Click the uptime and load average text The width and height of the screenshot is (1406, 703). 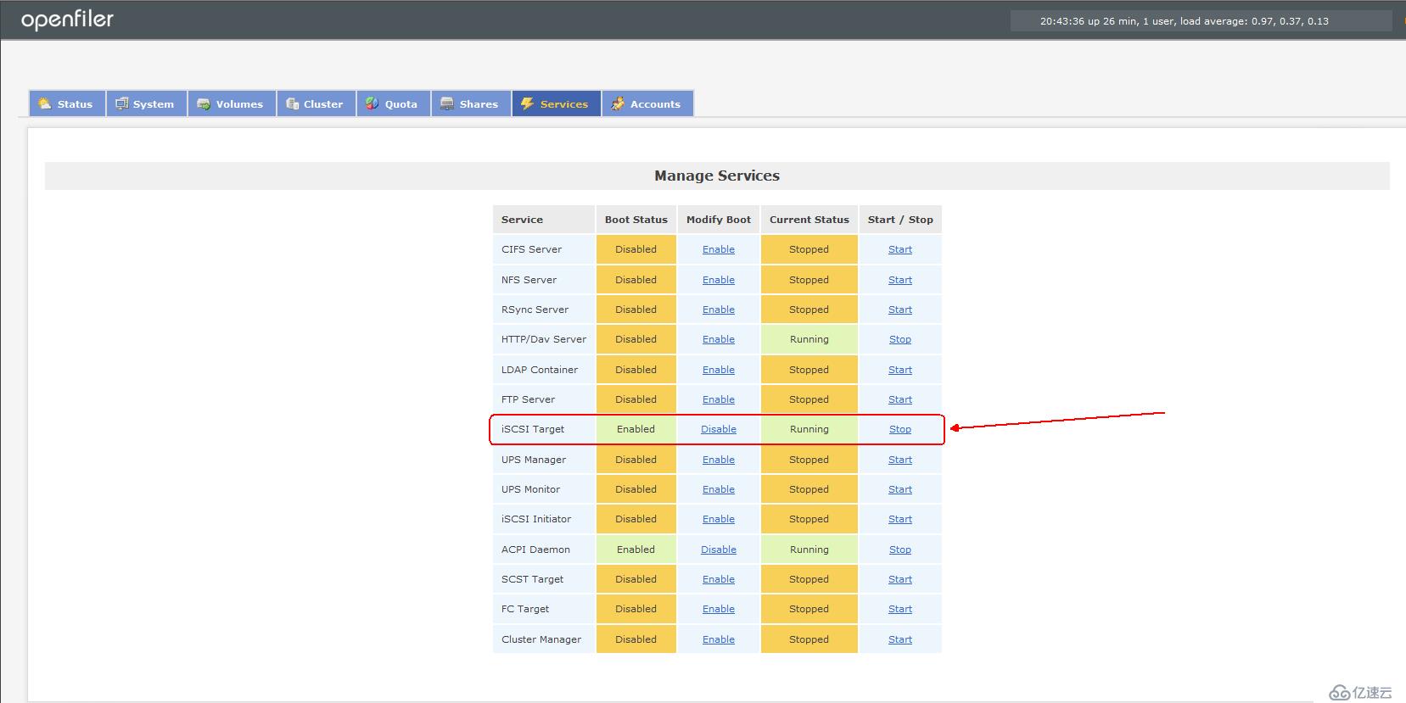click(x=1185, y=21)
